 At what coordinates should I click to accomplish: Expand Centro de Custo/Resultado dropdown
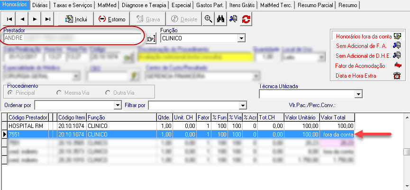point(255,76)
